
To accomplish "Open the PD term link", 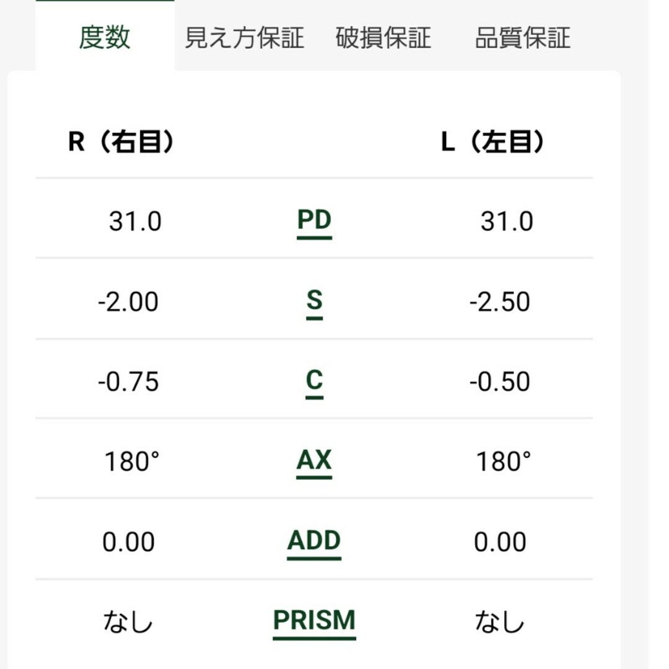I will [x=315, y=223].
